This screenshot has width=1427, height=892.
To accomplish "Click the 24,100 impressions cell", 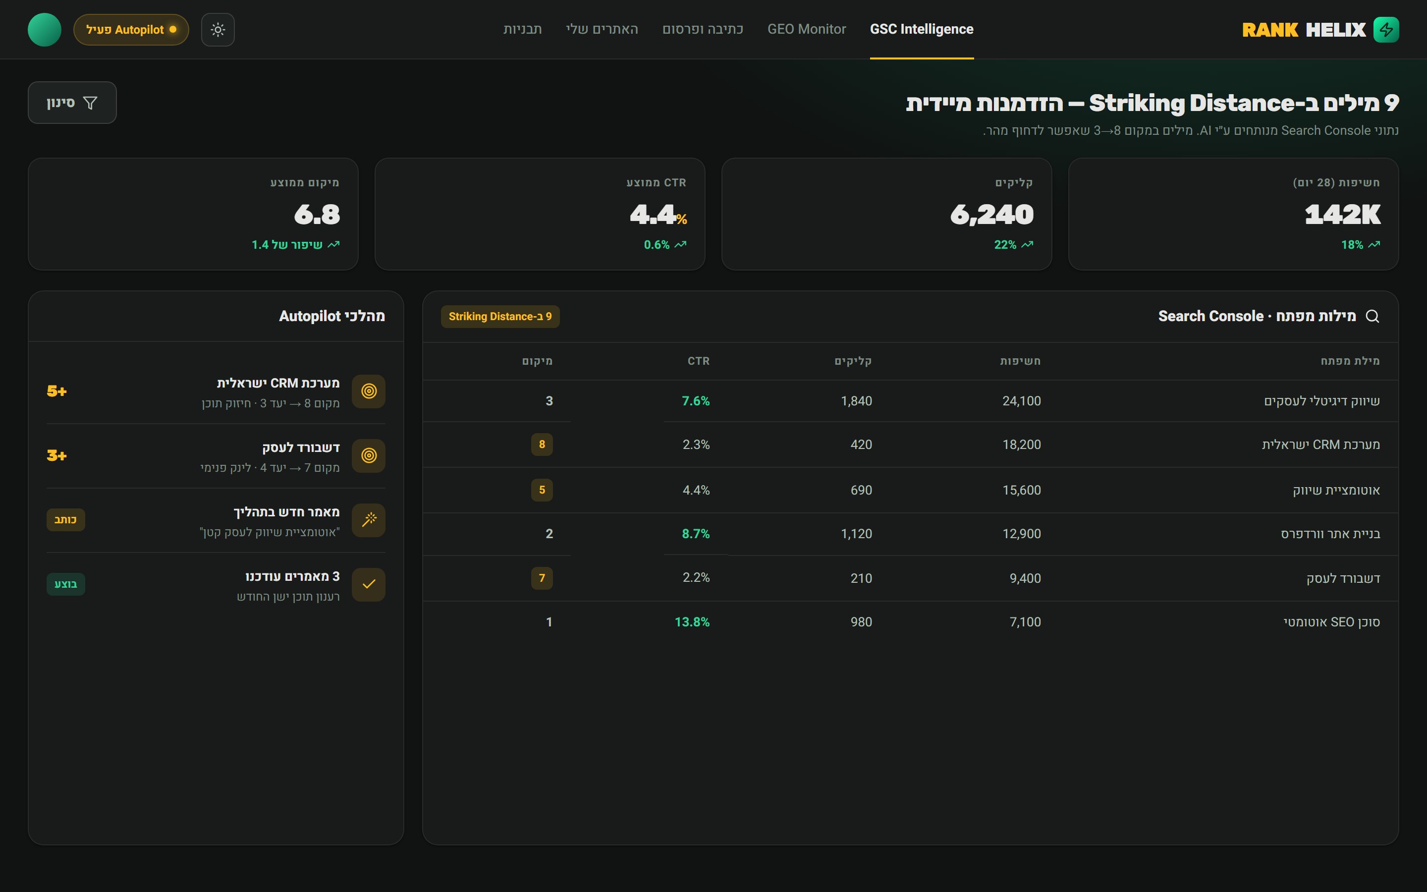I will [x=1021, y=401].
